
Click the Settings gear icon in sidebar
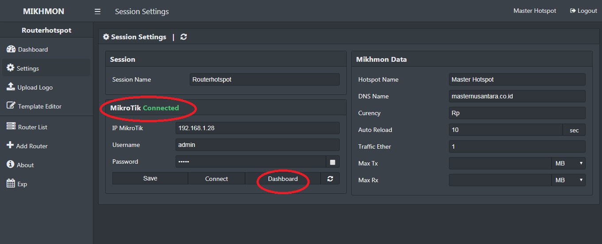[x=11, y=68]
